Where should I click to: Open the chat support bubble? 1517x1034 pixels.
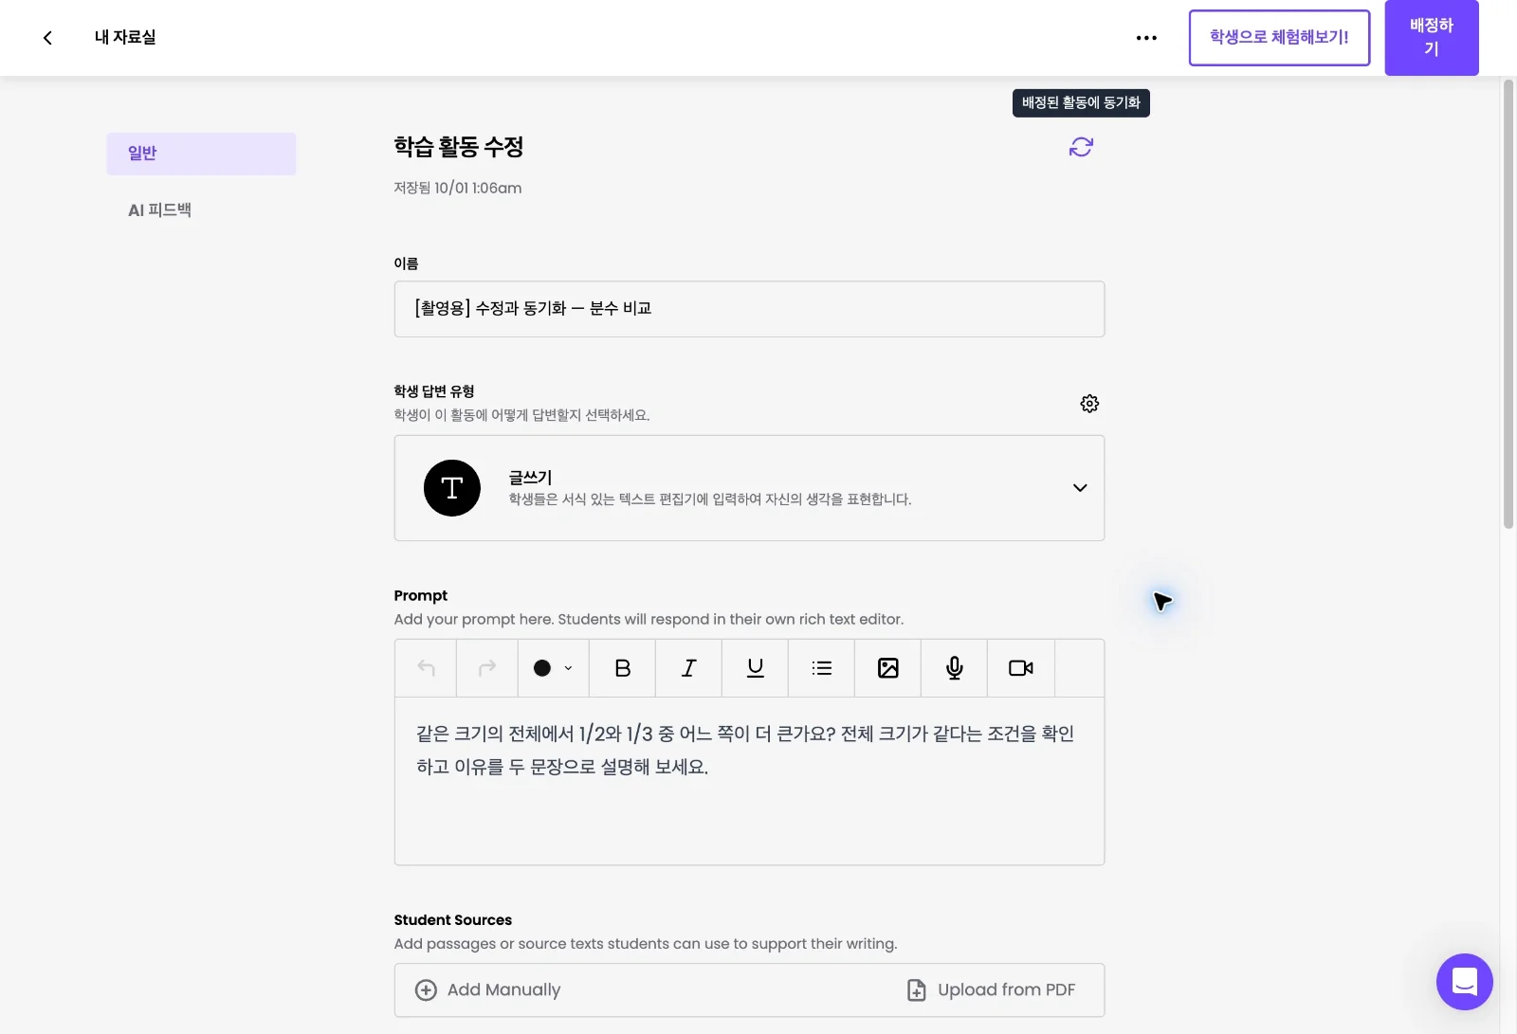(x=1464, y=982)
